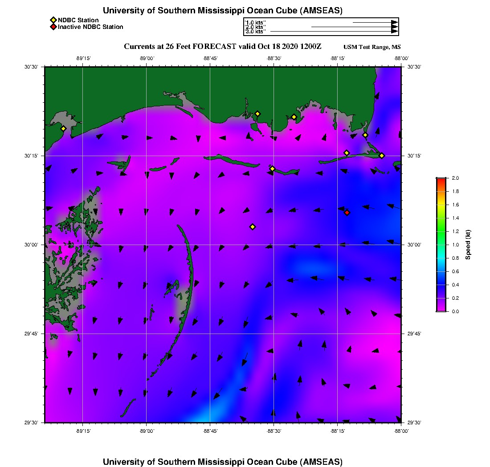
Task: Click the 1.0 kts reference arrow in the scale box
Action: pos(376,23)
